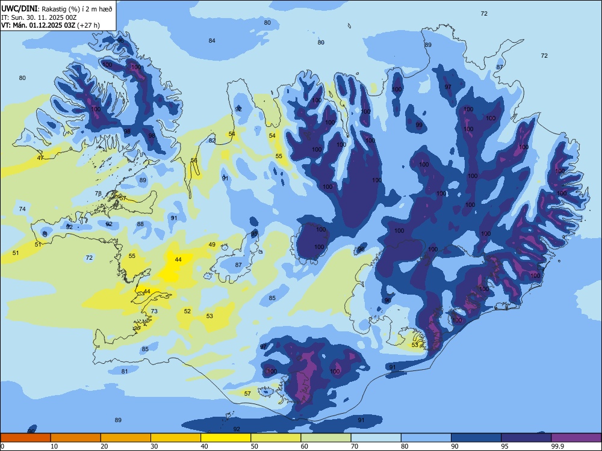Click the dark orange 0–10 legend swatch
This screenshot has width=602, height=451.
pyautogui.click(x=25, y=438)
